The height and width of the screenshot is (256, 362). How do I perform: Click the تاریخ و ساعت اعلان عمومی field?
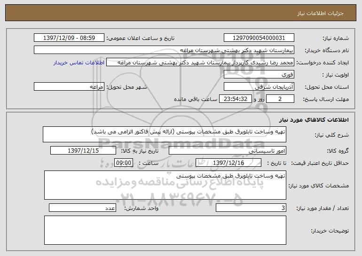69,38
